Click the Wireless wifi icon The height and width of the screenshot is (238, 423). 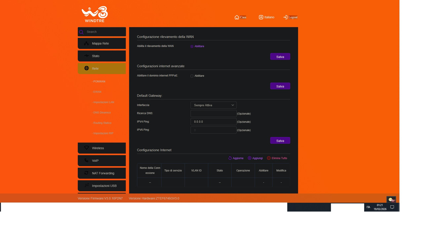[87, 148]
